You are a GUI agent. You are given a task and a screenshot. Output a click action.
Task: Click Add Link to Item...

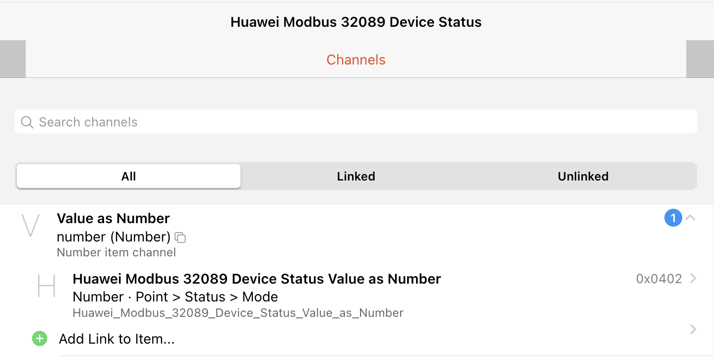tap(117, 339)
